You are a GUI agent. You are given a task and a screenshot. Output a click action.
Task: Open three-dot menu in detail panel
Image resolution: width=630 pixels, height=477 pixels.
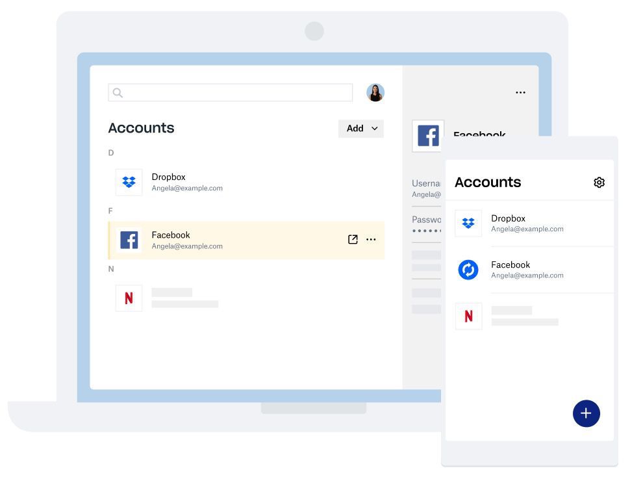click(x=520, y=92)
